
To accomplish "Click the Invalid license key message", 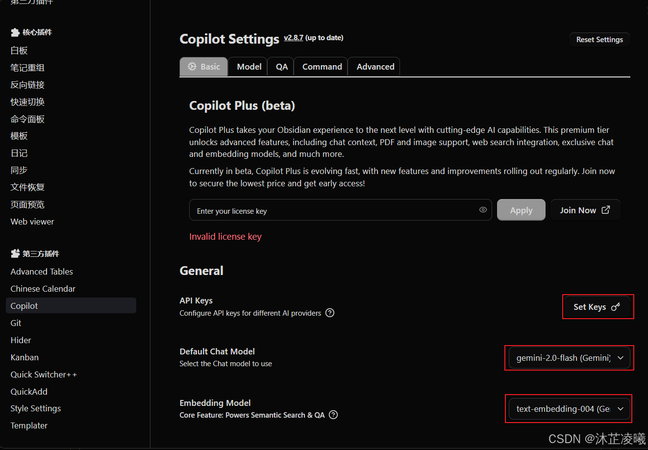I will (225, 237).
